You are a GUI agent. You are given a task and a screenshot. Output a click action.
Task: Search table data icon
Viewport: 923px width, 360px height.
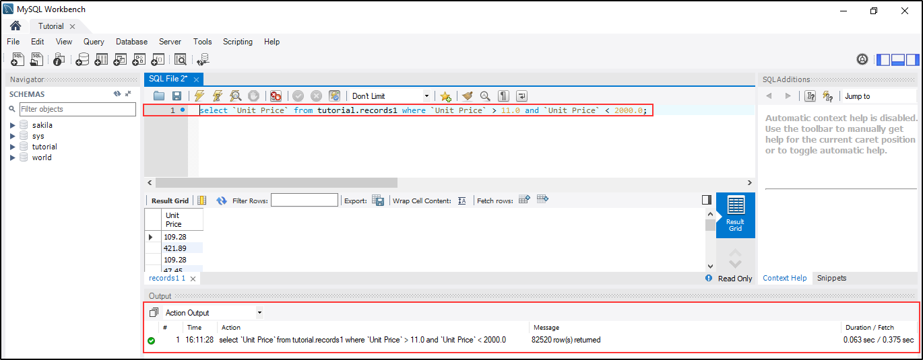181,59
